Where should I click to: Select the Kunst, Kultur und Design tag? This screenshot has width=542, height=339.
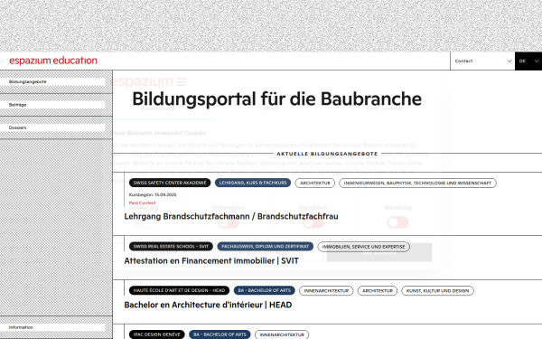point(437,290)
